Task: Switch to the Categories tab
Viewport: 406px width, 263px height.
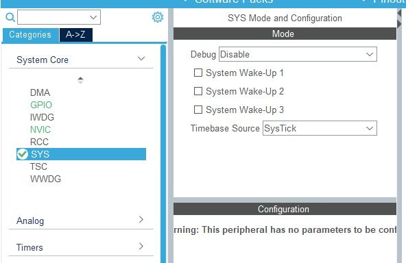Action: (30, 35)
